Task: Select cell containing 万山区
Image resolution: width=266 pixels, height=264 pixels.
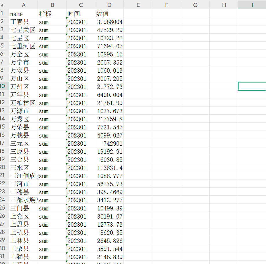Action: (23, 78)
